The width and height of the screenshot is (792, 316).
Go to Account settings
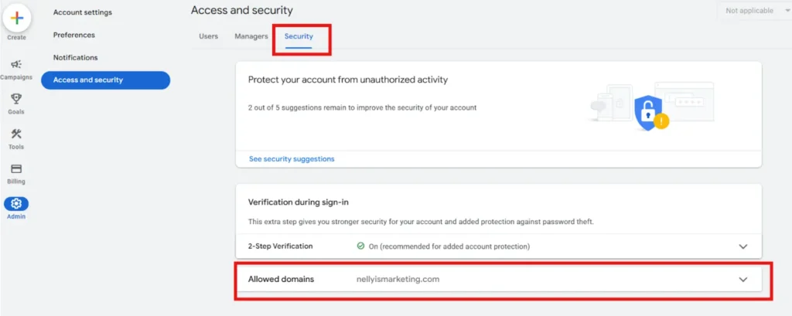tap(82, 12)
